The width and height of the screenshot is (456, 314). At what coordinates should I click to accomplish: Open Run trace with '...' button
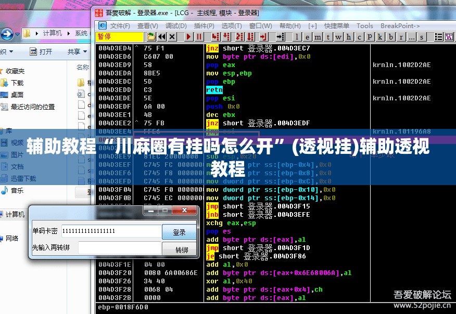coord(411,36)
